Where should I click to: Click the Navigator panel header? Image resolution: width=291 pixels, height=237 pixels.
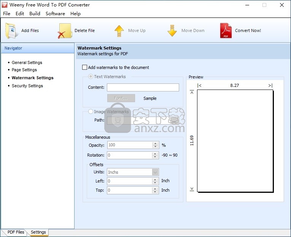pyautogui.click(x=38, y=48)
